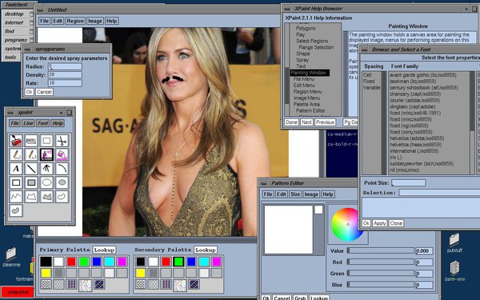
Task: Click Close in font selection dialog
Action: click(396, 223)
